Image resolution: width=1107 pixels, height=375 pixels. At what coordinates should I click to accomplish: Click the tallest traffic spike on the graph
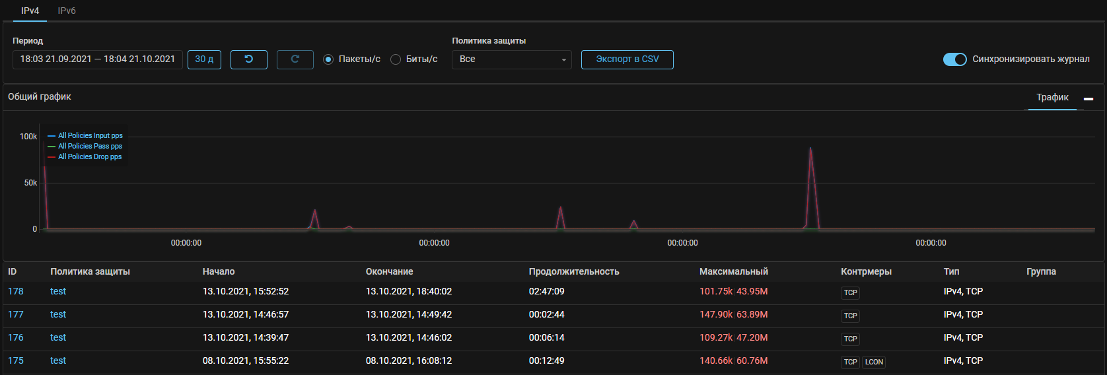[x=810, y=152]
